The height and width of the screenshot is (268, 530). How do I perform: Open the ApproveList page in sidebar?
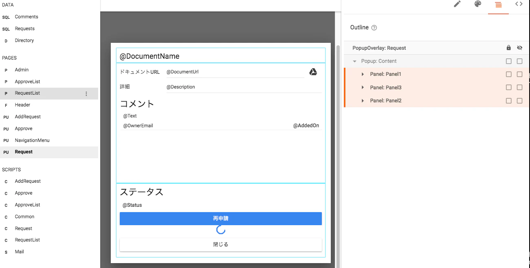[x=27, y=82]
